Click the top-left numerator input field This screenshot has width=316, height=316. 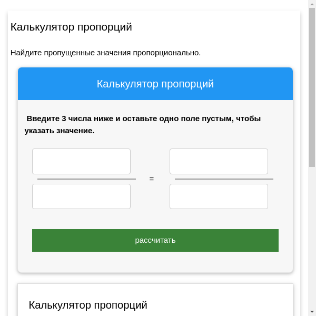pos(81,161)
